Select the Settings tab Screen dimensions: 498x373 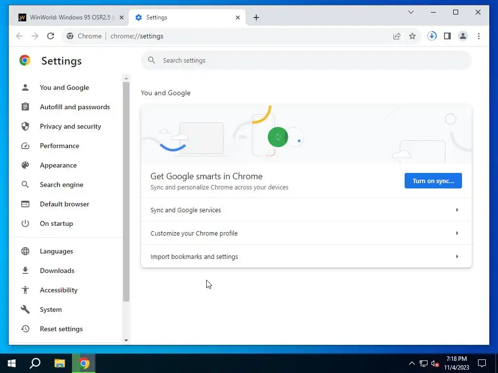(187, 17)
